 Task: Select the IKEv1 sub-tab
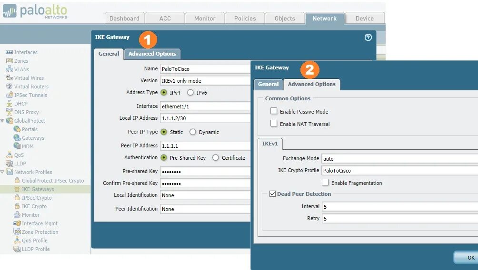point(270,144)
